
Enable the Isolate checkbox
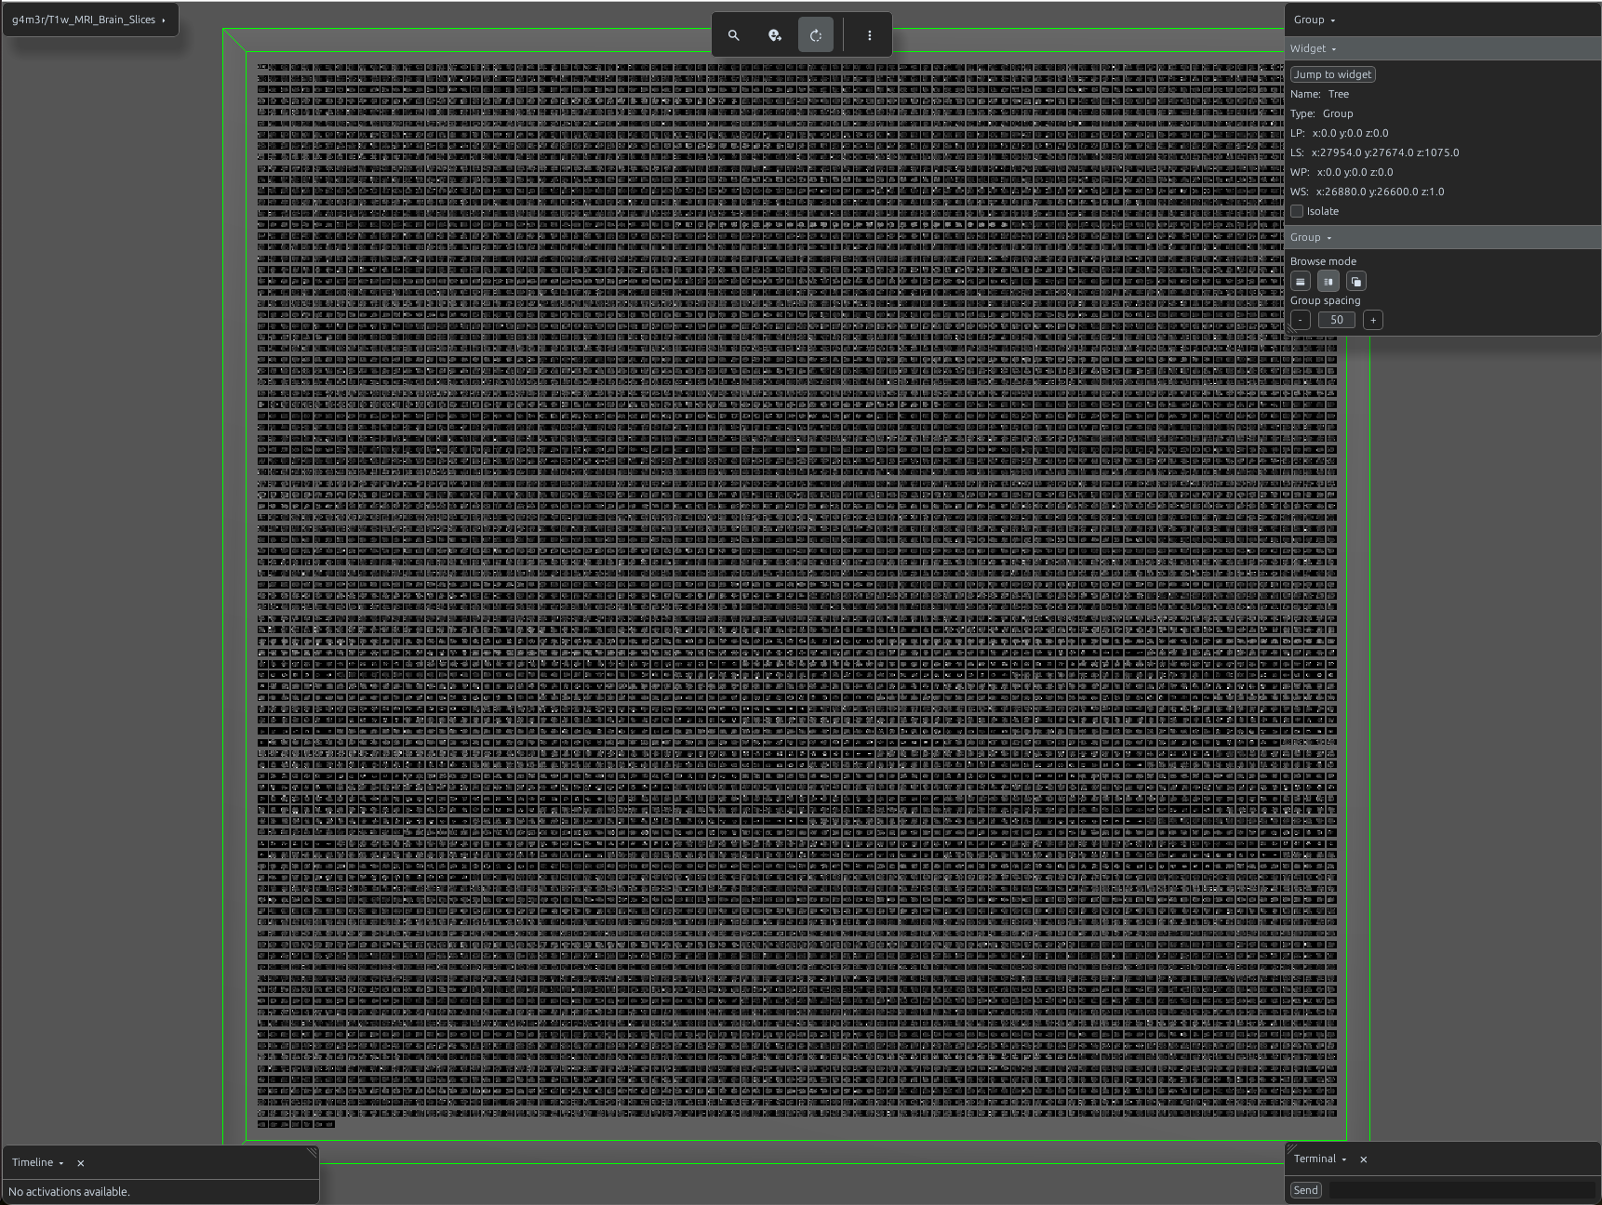pos(1297,211)
